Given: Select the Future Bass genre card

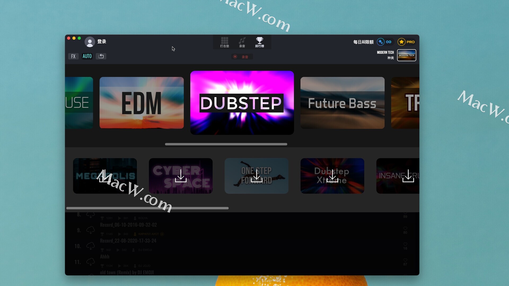Looking at the screenshot, I should coord(342,103).
